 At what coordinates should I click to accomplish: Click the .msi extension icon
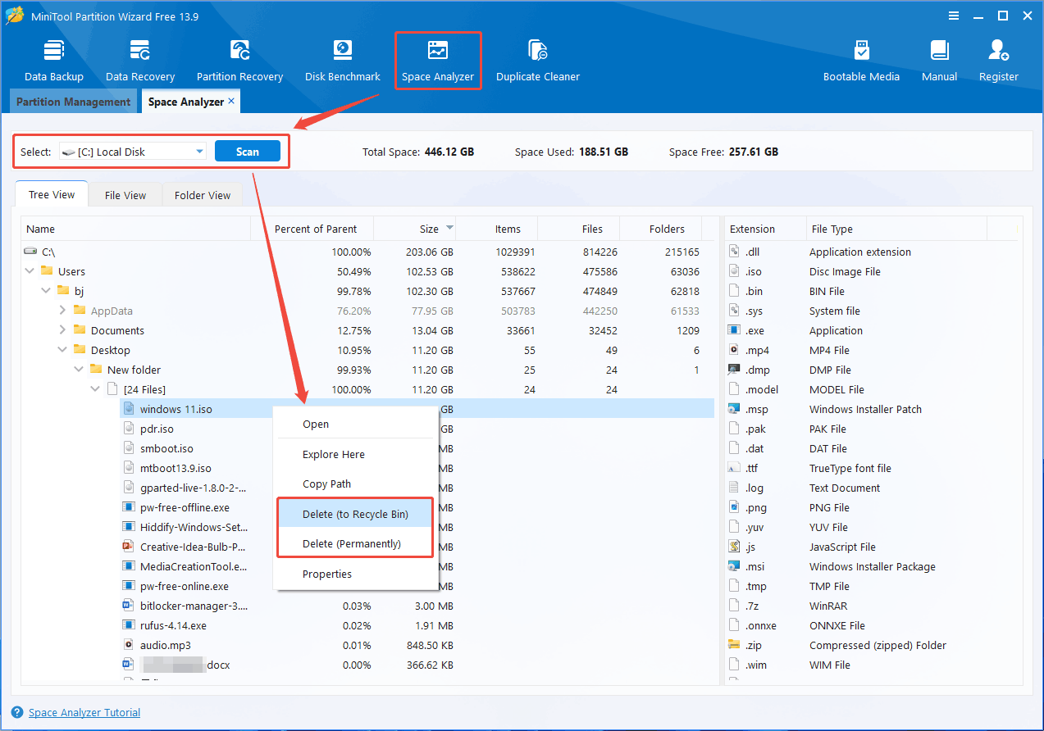[734, 566]
